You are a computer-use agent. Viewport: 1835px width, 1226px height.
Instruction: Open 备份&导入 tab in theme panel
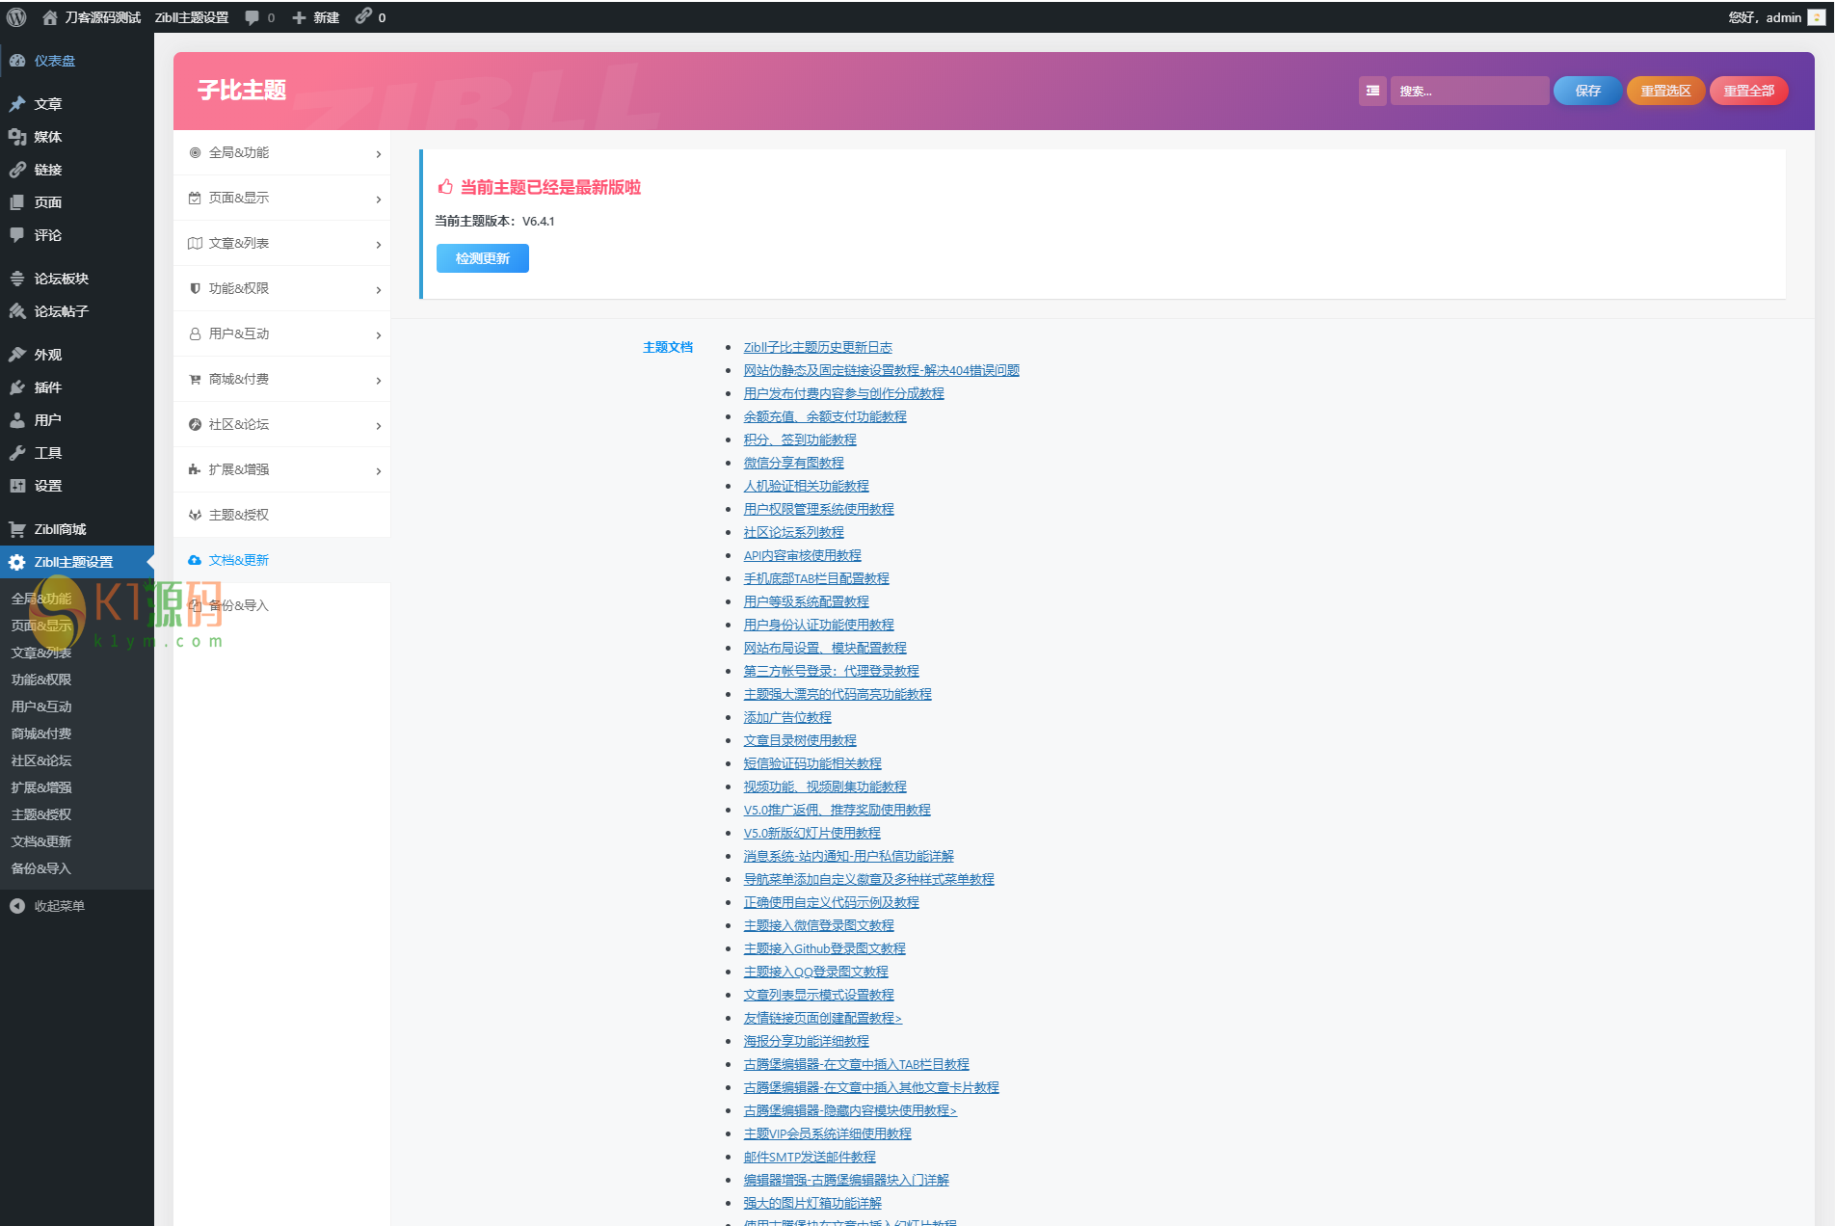pyautogui.click(x=281, y=605)
